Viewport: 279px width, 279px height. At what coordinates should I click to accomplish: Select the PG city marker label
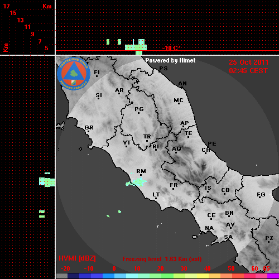139,109
